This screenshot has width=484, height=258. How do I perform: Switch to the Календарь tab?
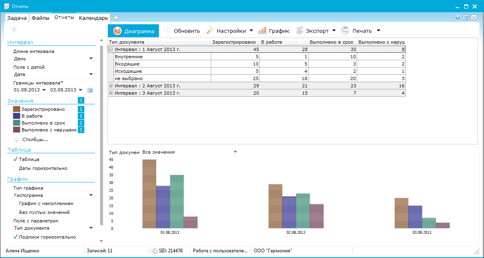pyautogui.click(x=93, y=18)
